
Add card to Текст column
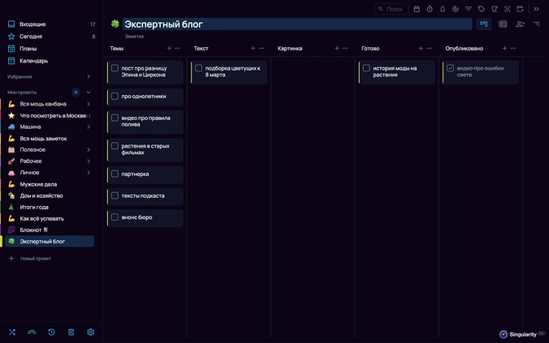[253, 49]
